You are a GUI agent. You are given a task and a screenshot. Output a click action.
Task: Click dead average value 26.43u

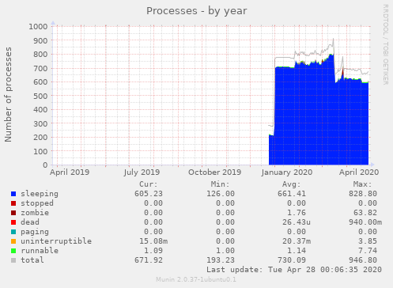(x=297, y=222)
